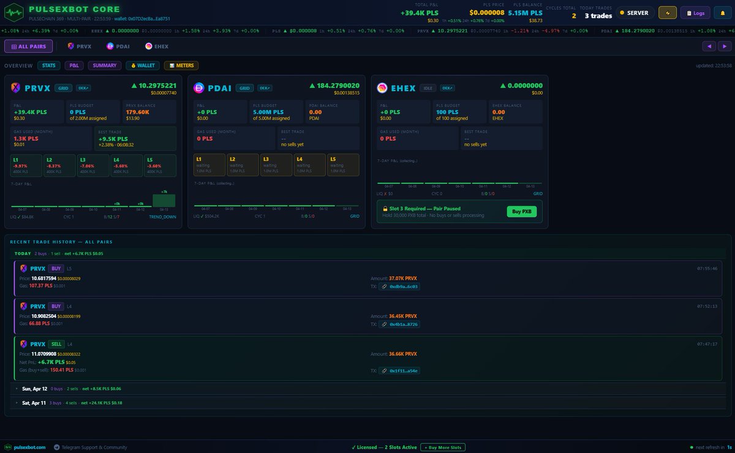Open the WALLET overview view
Viewport: 735px width, 453px height.
point(142,66)
